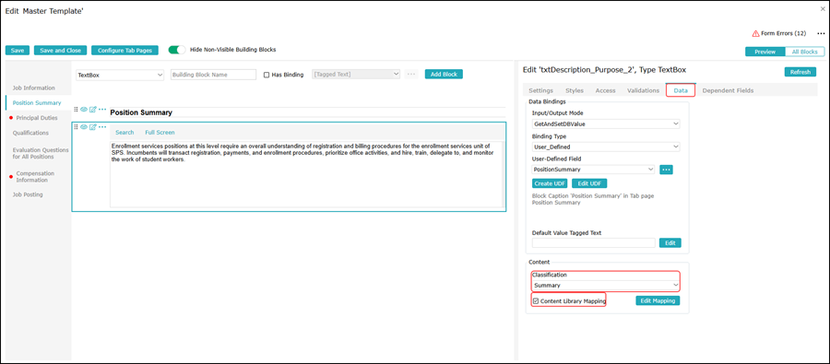Click edit pencil icon of Position Summary heading block
Viewport: 830px width, 364px height.
pos(92,110)
